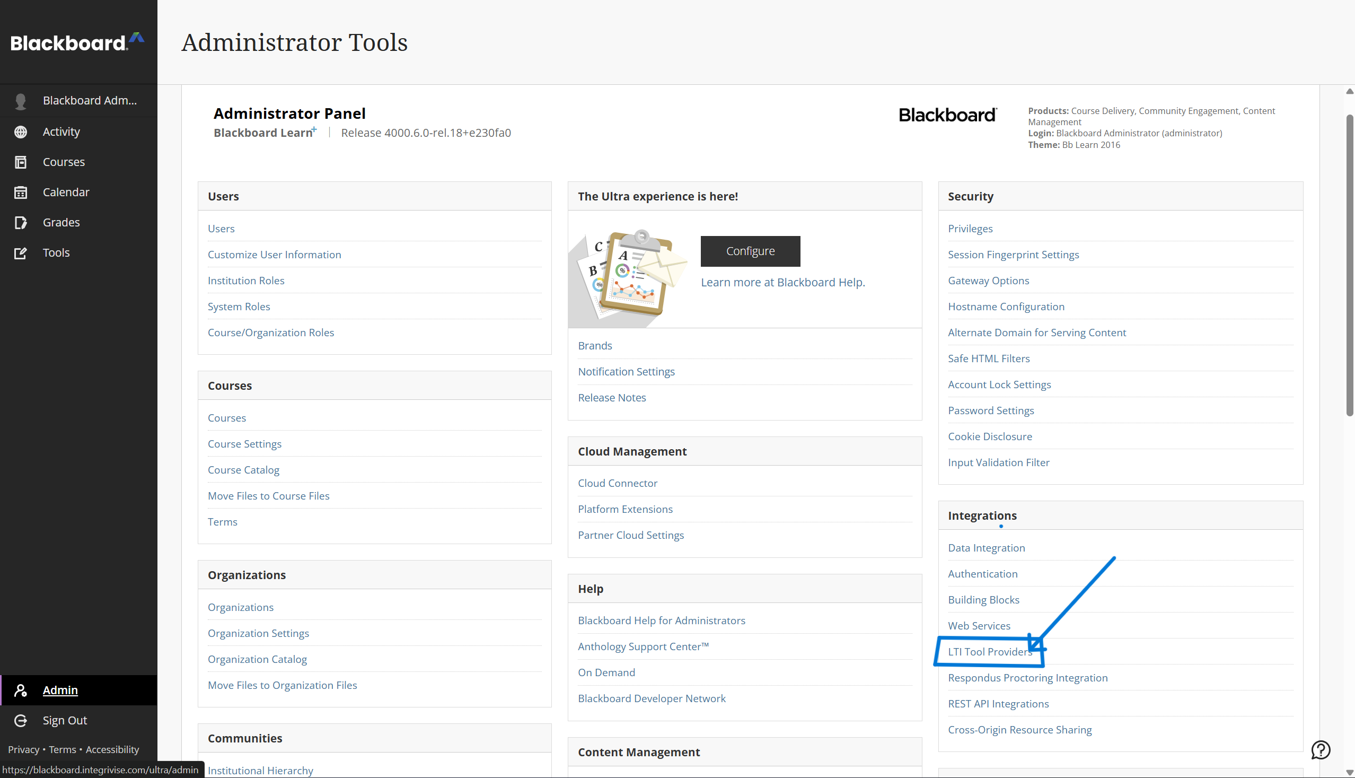Click the profile avatar icon
Screen dimensions: 1355x778
click(x=21, y=101)
